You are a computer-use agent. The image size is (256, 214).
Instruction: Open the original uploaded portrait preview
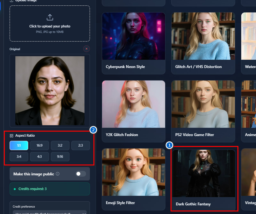[50, 91]
